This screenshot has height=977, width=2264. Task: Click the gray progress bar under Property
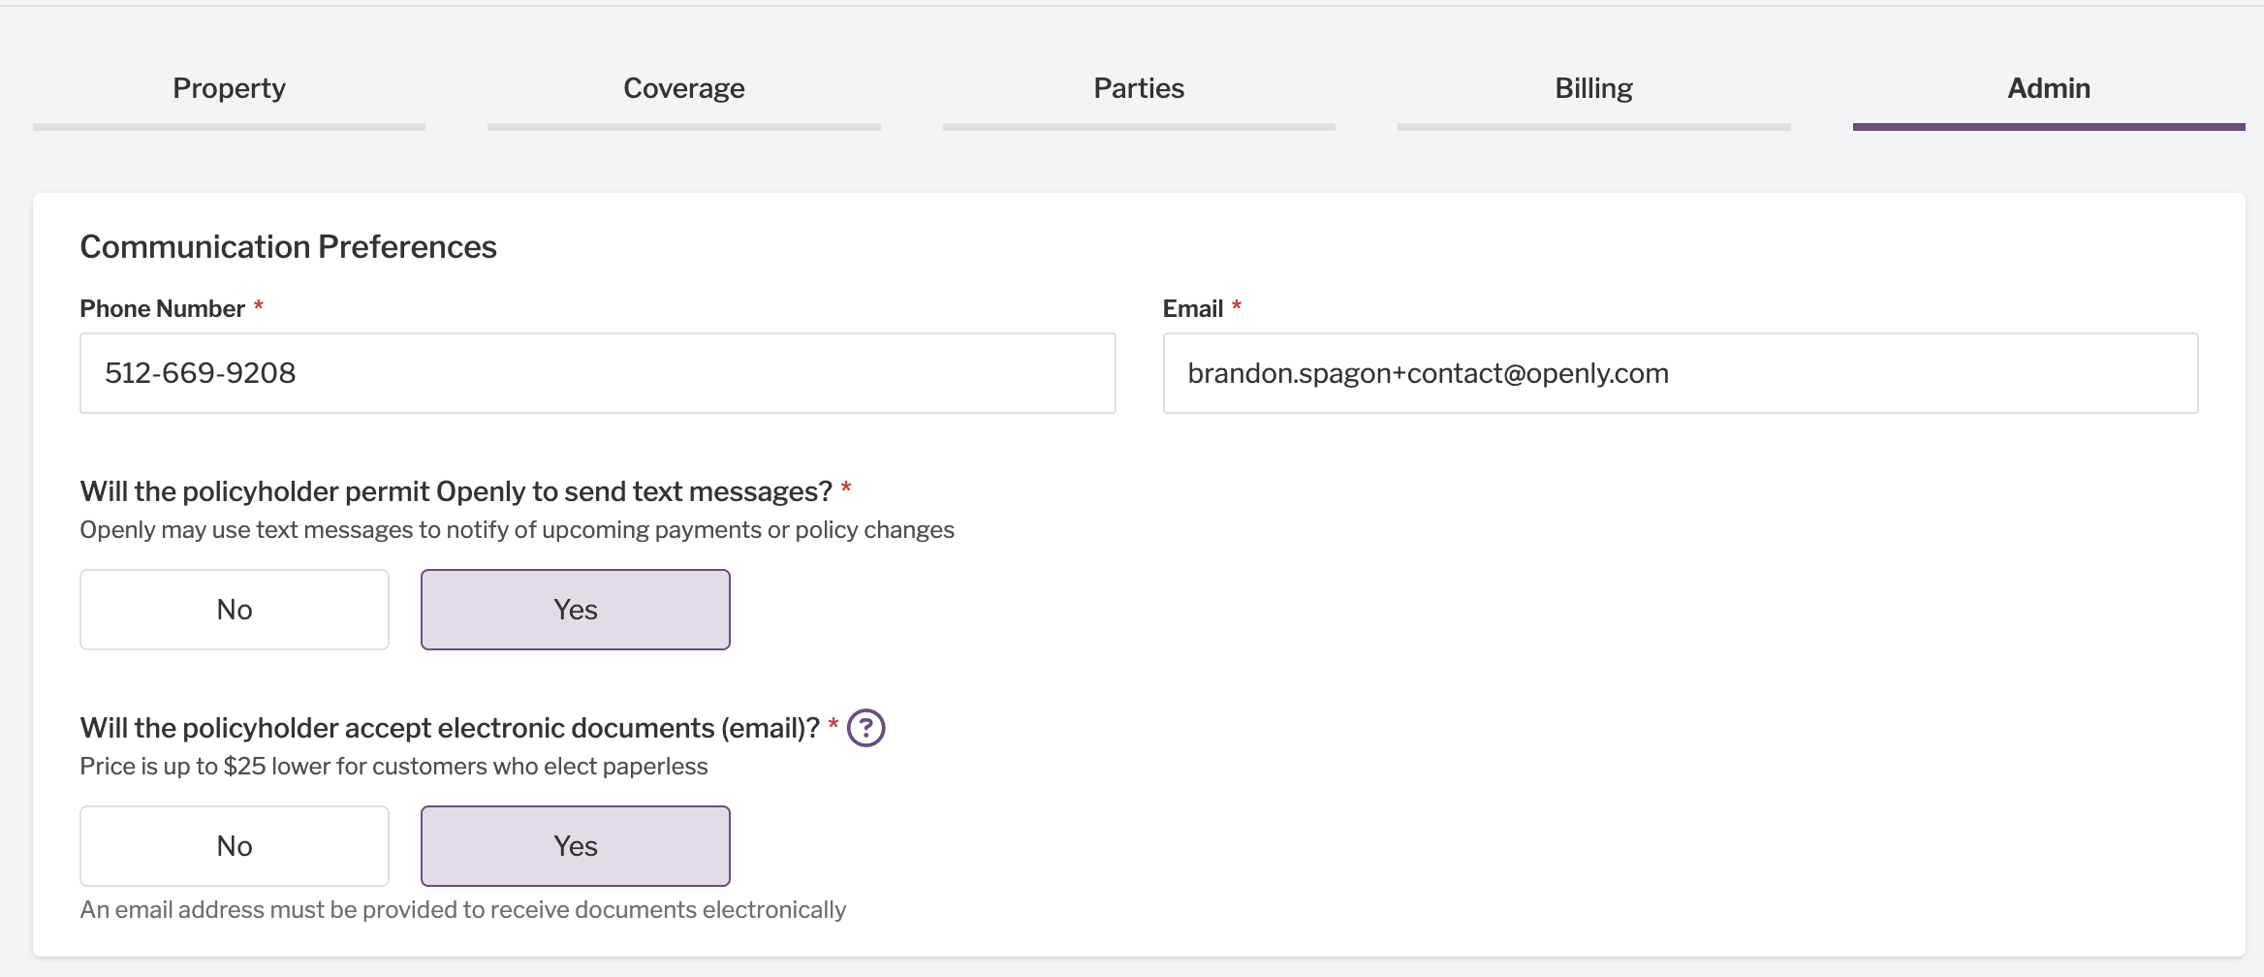pos(229,127)
